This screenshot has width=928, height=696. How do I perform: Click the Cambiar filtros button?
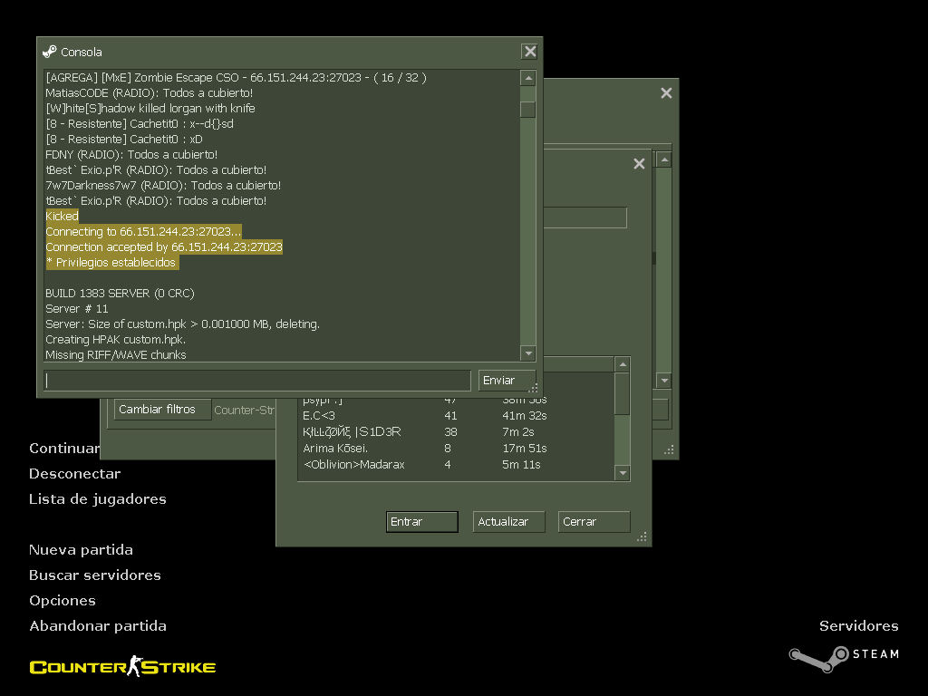pyautogui.click(x=163, y=410)
